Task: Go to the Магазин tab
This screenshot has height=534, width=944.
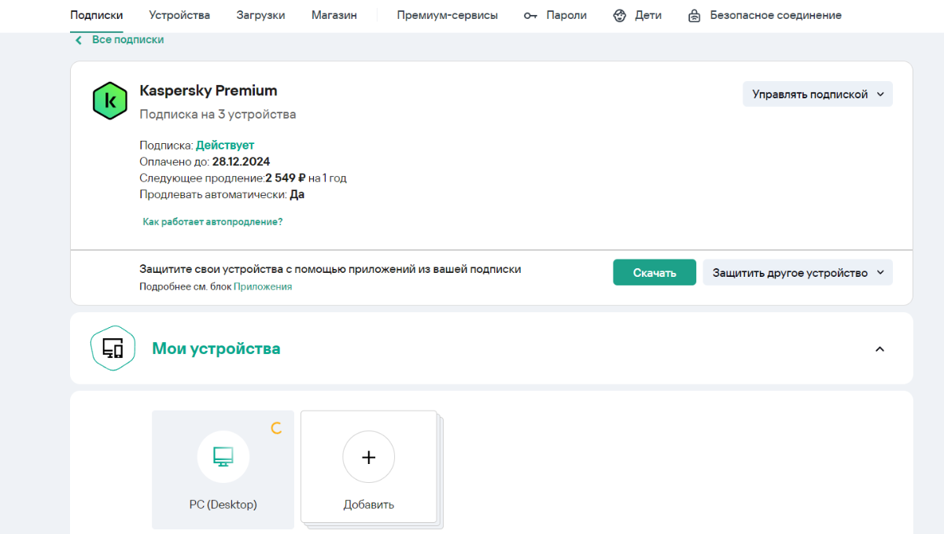Action: [x=334, y=15]
